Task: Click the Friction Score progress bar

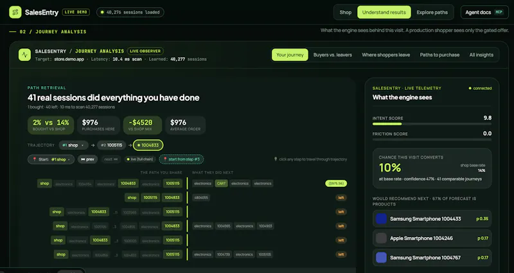Action: click(x=432, y=139)
